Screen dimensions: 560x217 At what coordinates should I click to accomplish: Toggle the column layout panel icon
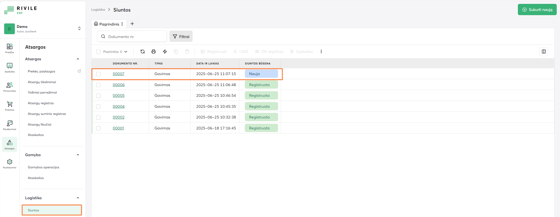[x=543, y=52]
